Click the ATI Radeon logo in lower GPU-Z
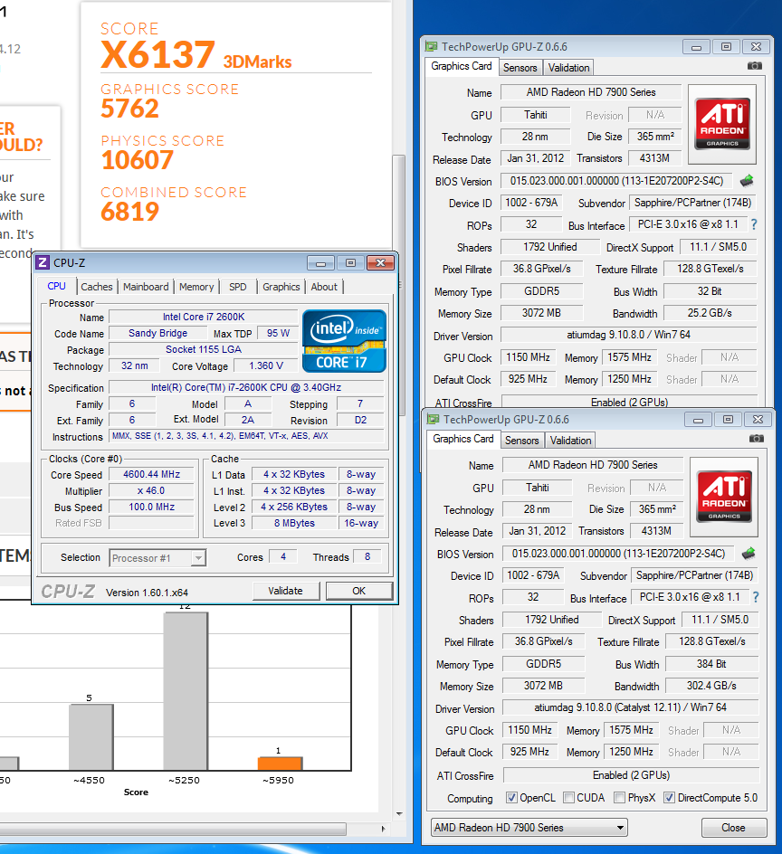This screenshot has height=854, width=782. pos(724,497)
